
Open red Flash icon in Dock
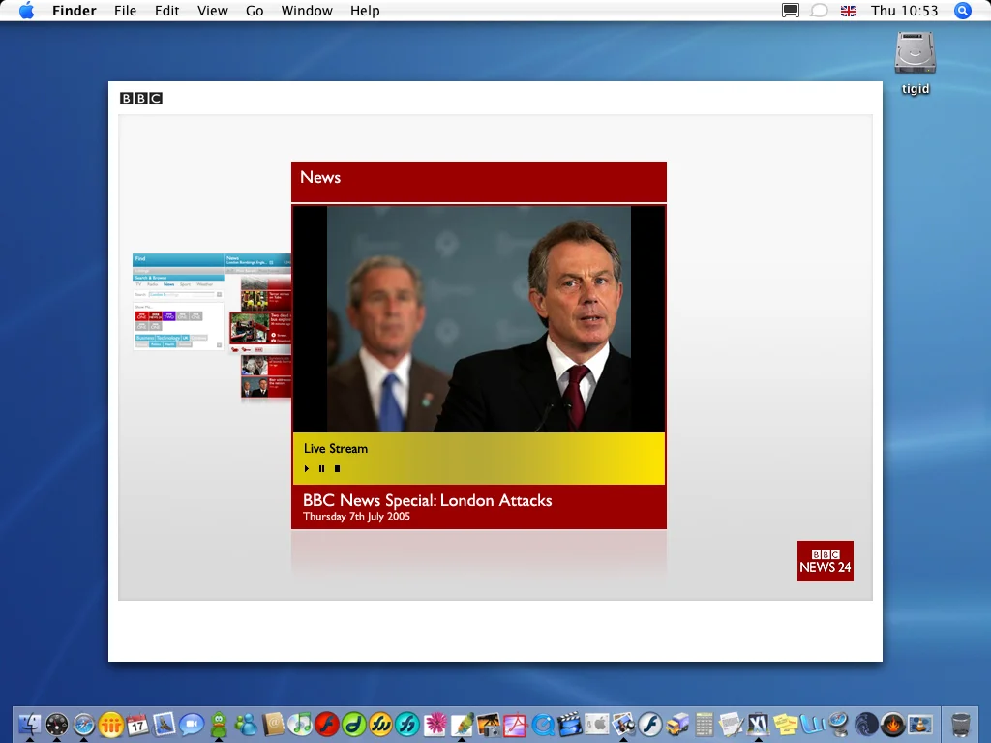point(327,724)
